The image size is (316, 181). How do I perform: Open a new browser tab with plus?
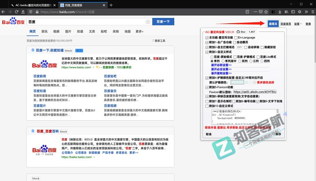[111, 5]
